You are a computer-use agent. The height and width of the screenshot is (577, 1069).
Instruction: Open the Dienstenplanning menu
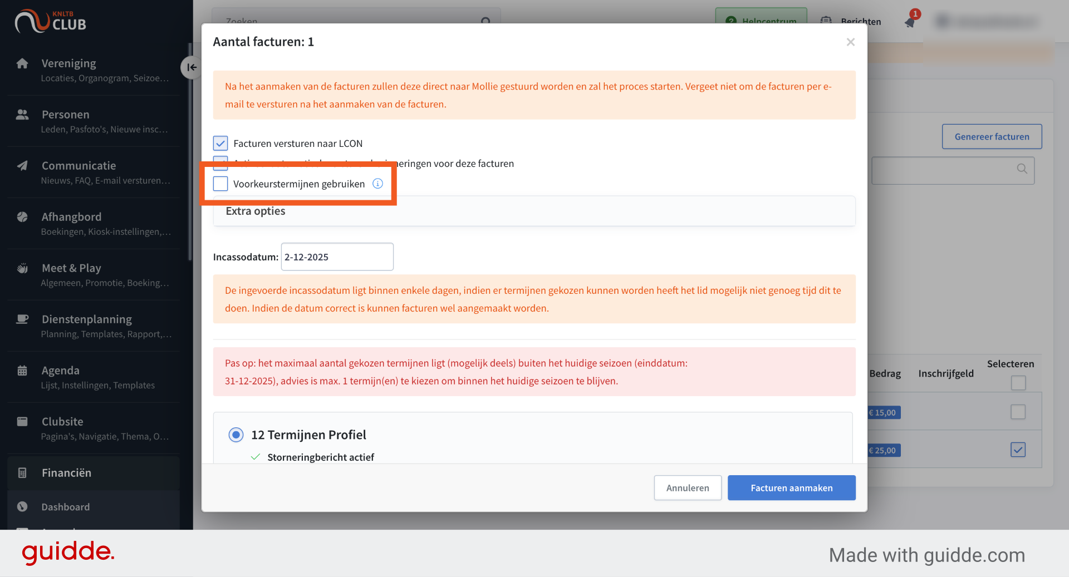point(94,326)
